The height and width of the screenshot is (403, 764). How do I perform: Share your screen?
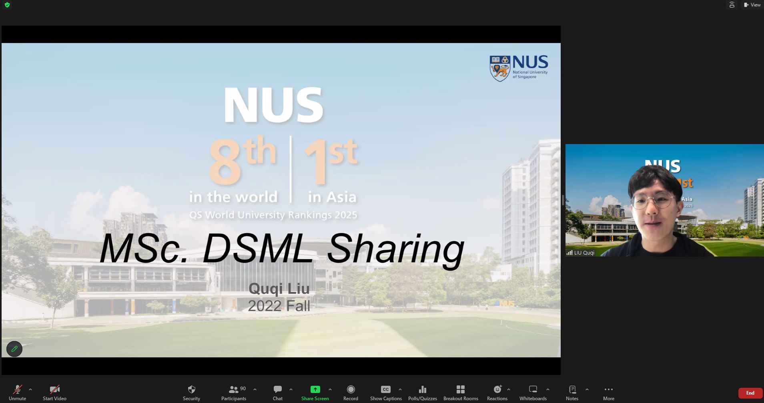tap(315, 392)
